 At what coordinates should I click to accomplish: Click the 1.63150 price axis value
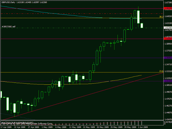coord(168,23)
